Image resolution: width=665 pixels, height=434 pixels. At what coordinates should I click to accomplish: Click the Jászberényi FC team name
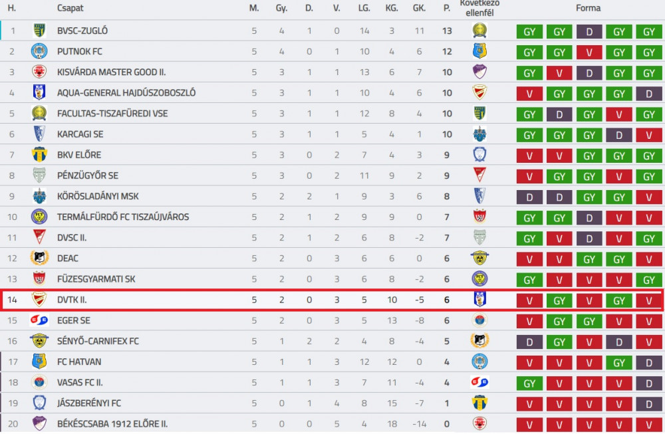[89, 403]
